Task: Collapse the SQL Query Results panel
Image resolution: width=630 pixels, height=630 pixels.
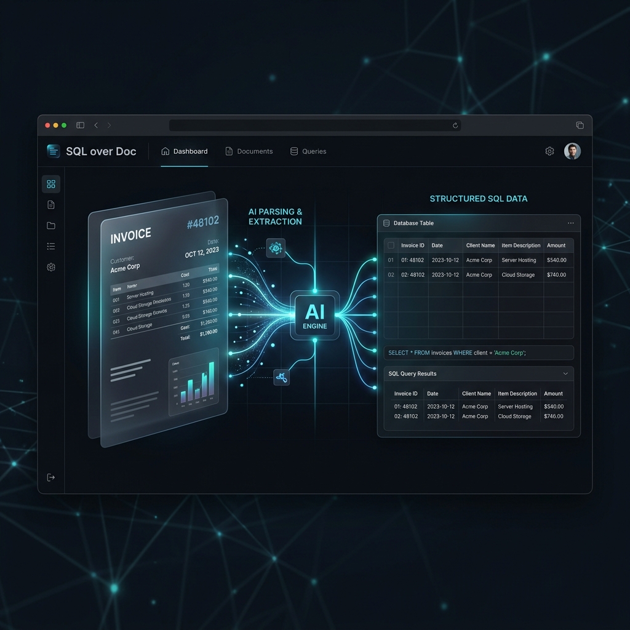Action: pyautogui.click(x=565, y=373)
